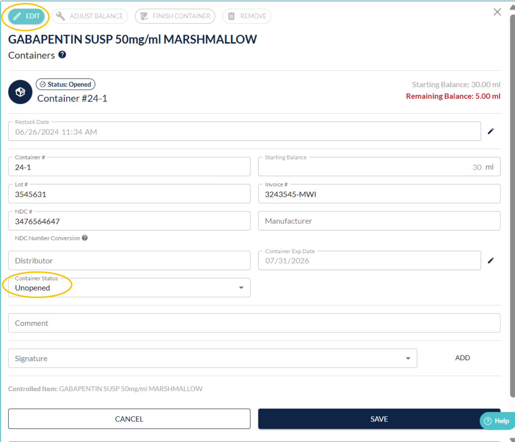Click the Invoice # field

click(x=379, y=194)
